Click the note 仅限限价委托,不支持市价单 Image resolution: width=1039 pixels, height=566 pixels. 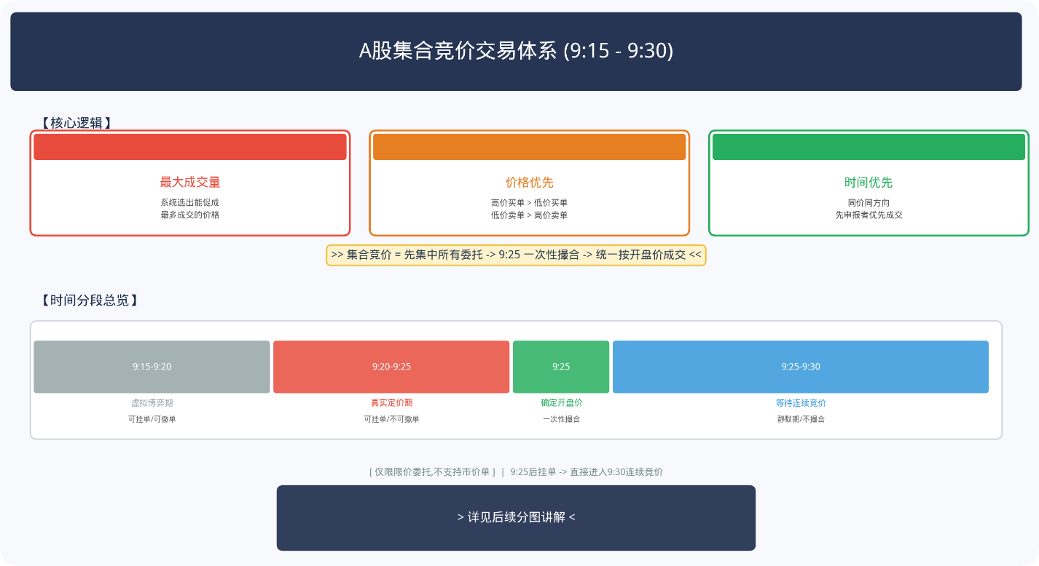pos(433,472)
